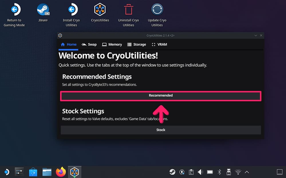Click the 'Recommended Settings' heading
Viewport: 286px width, 178px height.
click(97, 77)
